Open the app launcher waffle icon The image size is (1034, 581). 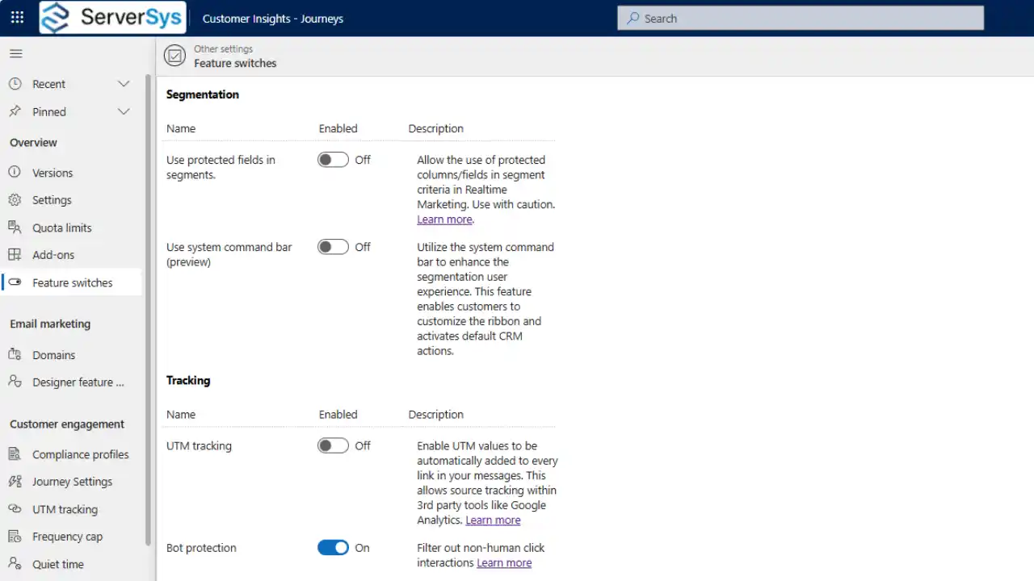17,18
